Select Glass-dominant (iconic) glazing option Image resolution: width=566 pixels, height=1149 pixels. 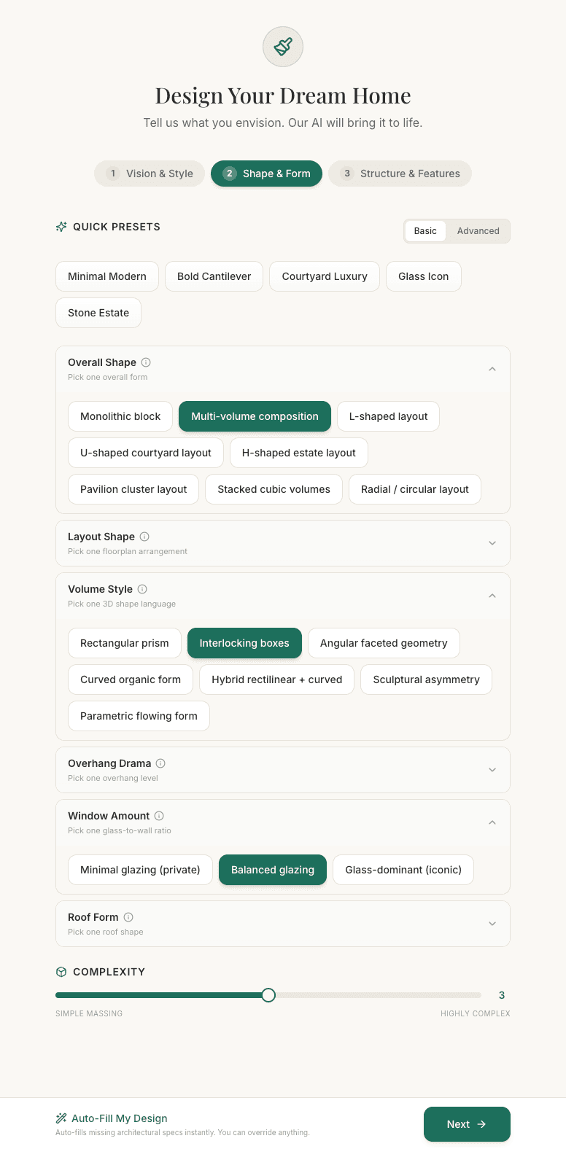[403, 870]
